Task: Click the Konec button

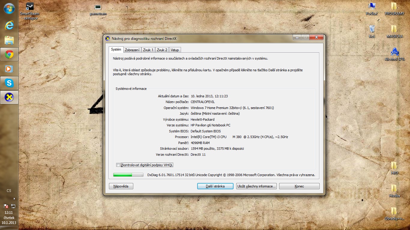Action: pyautogui.click(x=299, y=186)
